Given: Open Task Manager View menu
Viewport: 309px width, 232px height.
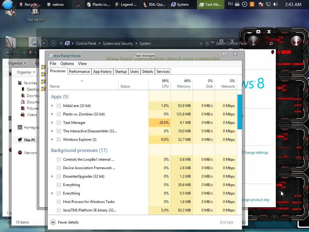Looking at the screenshot, I should 82,63.
